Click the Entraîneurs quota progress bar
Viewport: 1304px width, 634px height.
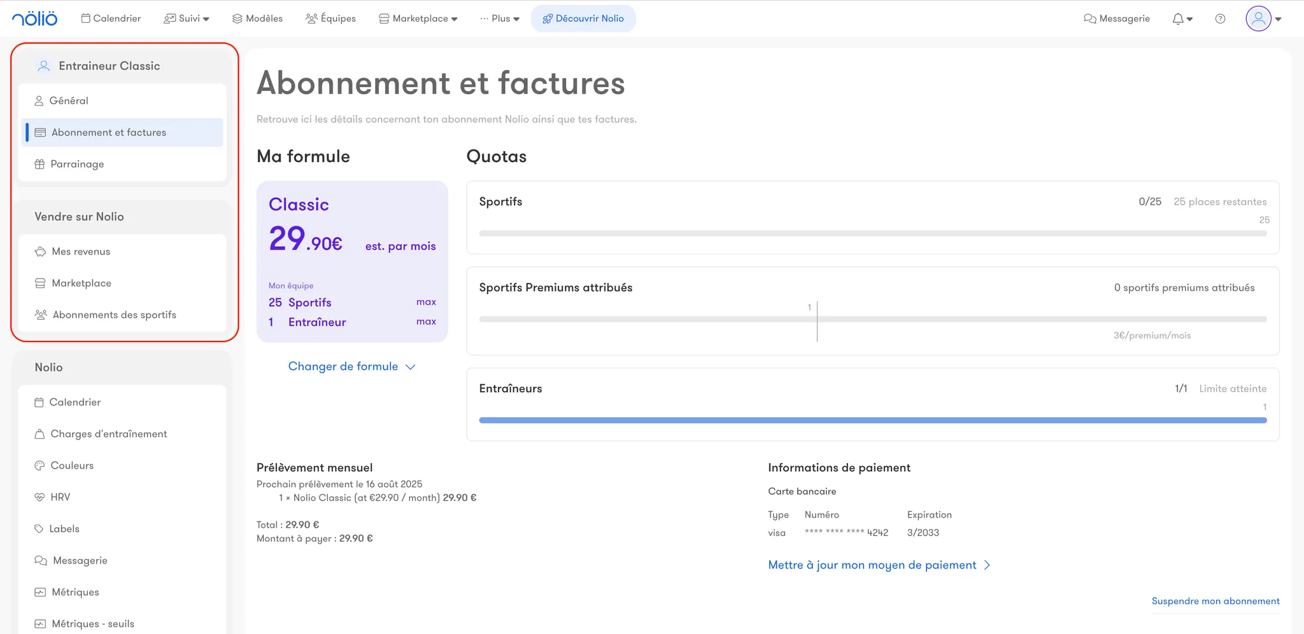tap(873, 420)
